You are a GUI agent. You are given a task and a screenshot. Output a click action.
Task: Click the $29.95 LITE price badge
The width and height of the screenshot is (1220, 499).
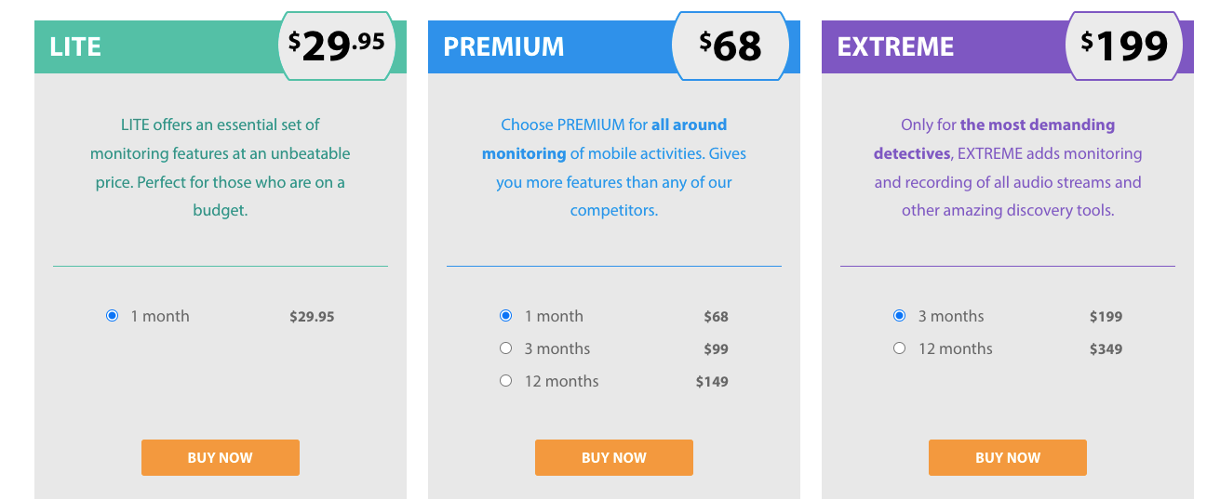[x=337, y=45]
